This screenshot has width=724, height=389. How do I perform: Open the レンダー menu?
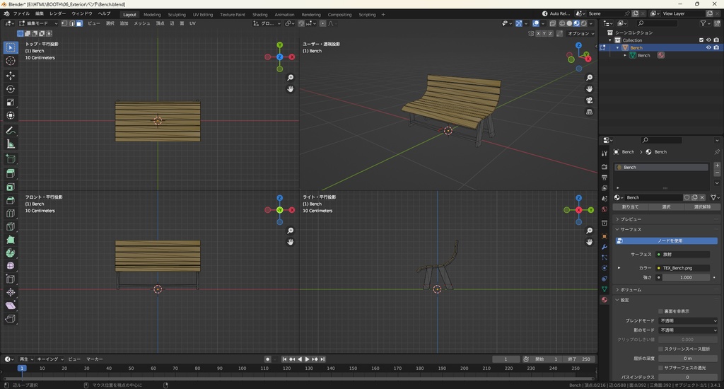(57, 13)
